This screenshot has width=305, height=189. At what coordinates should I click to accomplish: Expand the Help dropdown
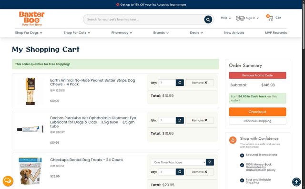tap(226, 18)
